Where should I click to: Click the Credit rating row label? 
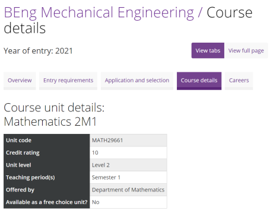click(47, 152)
